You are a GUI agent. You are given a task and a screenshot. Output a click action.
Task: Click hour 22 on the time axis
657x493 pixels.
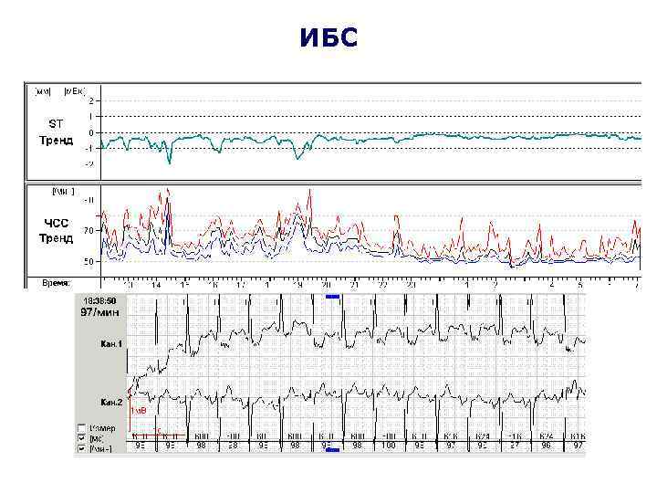(x=382, y=286)
